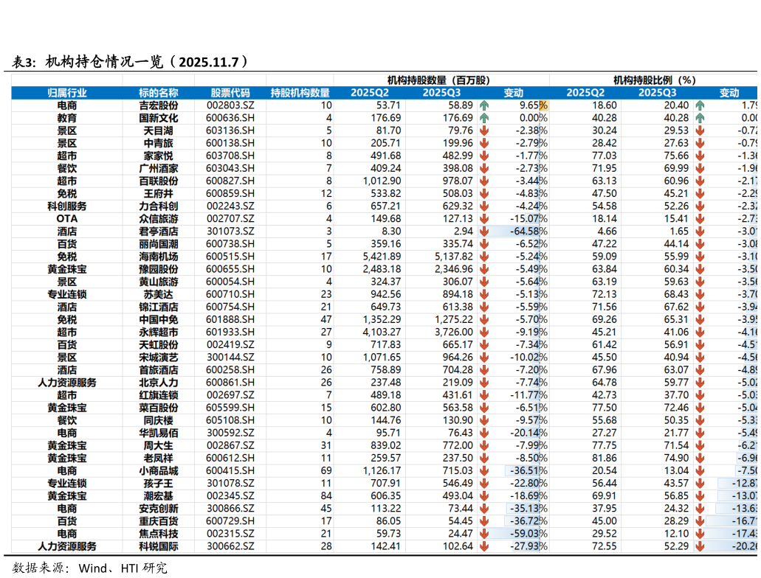
Task: Click red down arrow right of 海南机场 55.99 ratio
Action: pos(700,257)
